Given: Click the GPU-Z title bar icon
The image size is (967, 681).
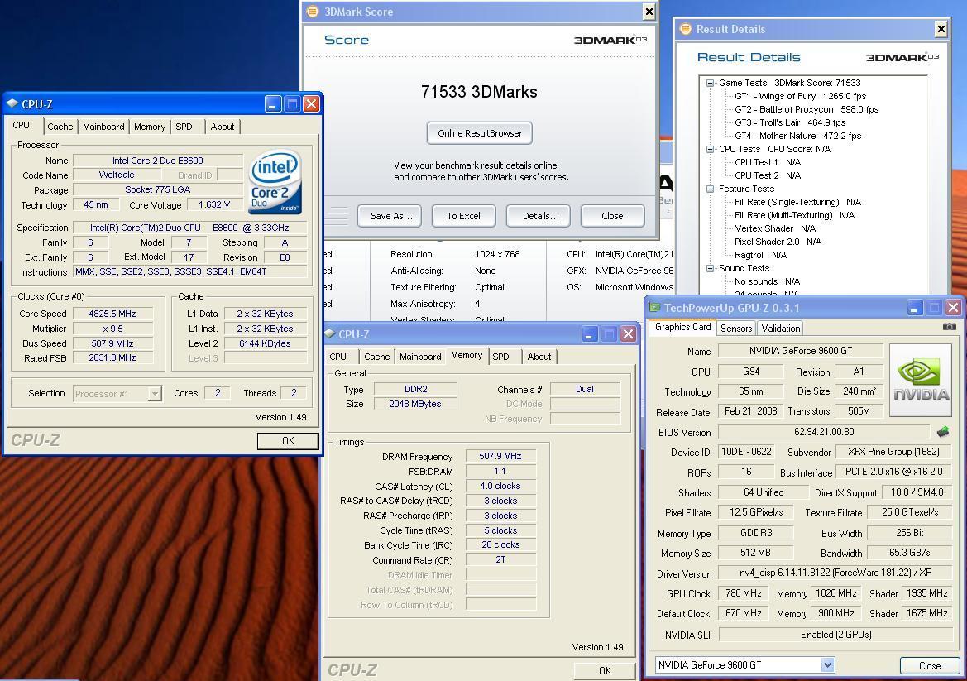Looking at the screenshot, I should click(x=653, y=307).
